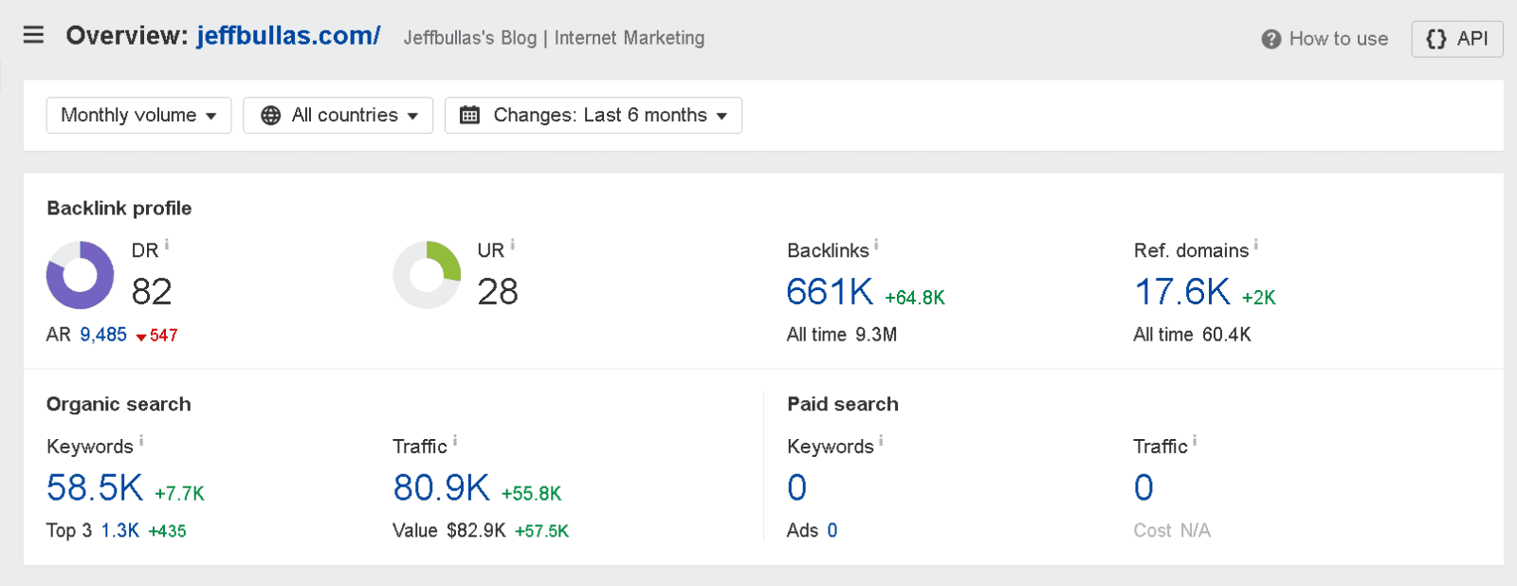The image size is (1517, 586).
Task: Click info icon beside Organic Keywords
Action: click(x=141, y=440)
